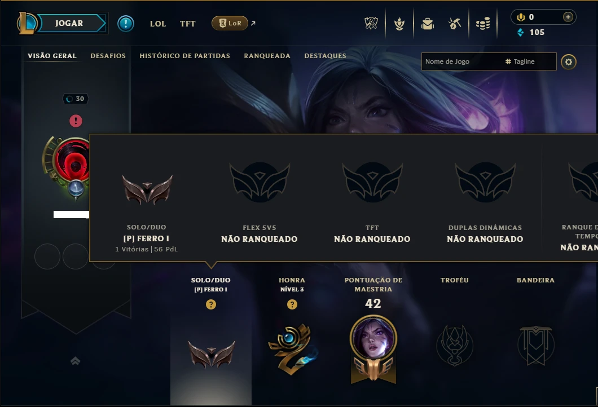Switch to the DESAFIOS tab
The image size is (598, 407).
click(x=108, y=56)
